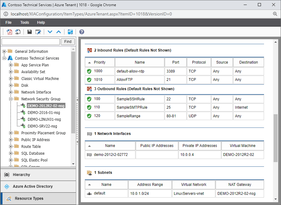The image size is (281, 205).
Task: Click the save floppy disk icon
Action: [x=30, y=32]
